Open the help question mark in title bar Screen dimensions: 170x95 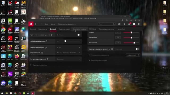tap(127, 20)
